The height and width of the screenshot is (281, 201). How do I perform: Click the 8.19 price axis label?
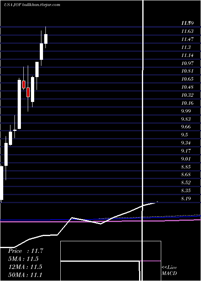pyautogui.click(x=186, y=199)
